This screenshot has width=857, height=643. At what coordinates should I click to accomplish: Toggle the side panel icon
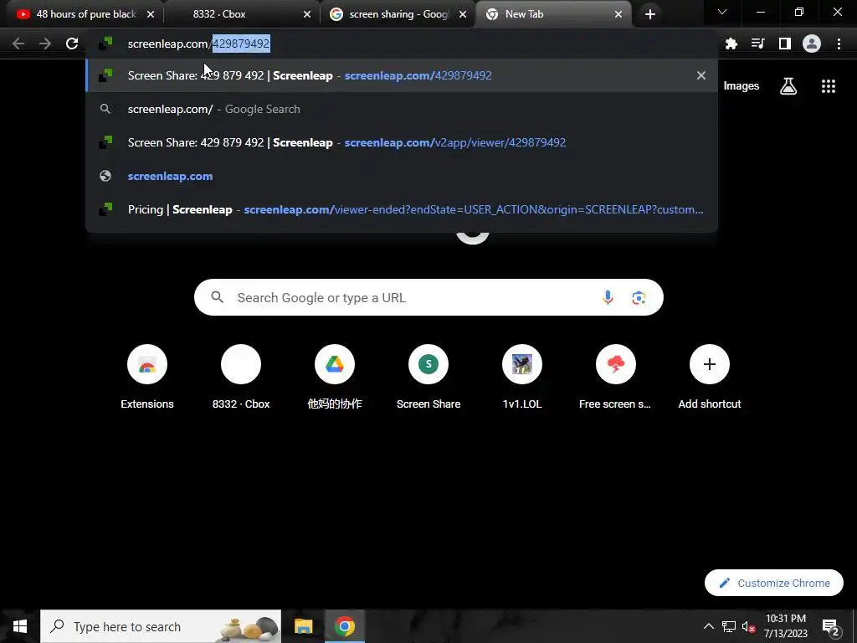click(785, 44)
